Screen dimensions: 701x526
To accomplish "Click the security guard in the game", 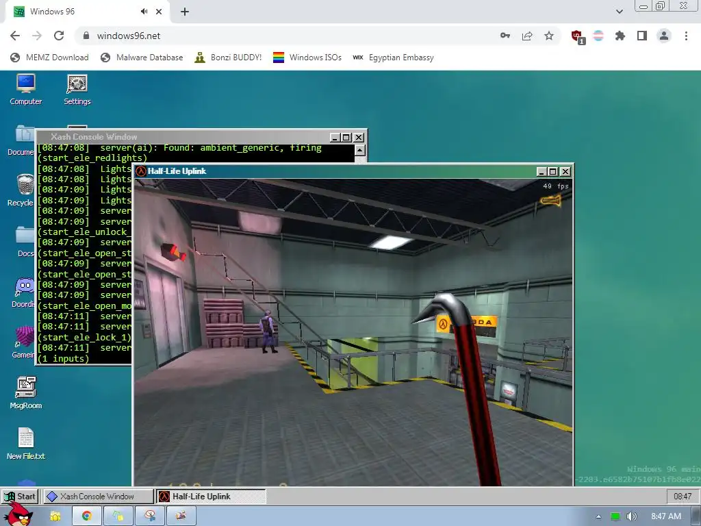I will [x=268, y=331].
